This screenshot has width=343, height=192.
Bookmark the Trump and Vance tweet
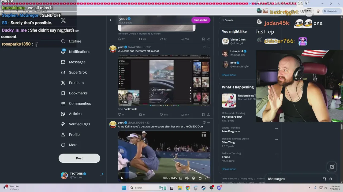pos(203,39)
